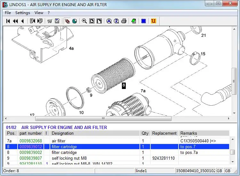The width and height of the screenshot is (240, 176).
Task: Click callout 7a in diagram
Action: click(143, 91)
